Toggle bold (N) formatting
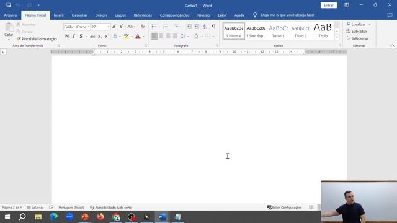Screen dimensions: 397x223 pos(67,37)
